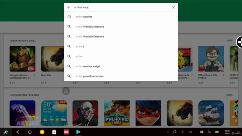Open options menu for Guerra de card
The width and height of the screenshot is (242, 136).
(192, 76)
